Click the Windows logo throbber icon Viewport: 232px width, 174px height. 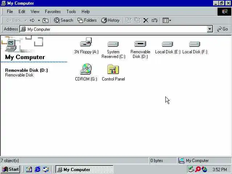(x=224, y=12)
